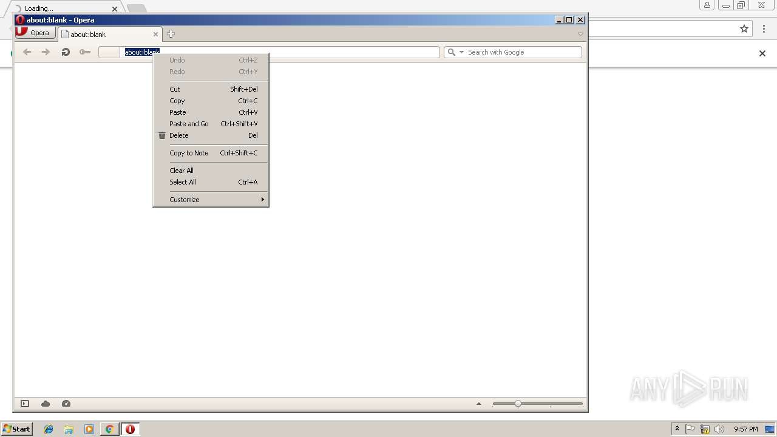The height and width of the screenshot is (437, 777).
Task: Click the Opera forward navigation arrow
Action: pyautogui.click(x=46, y=52)
